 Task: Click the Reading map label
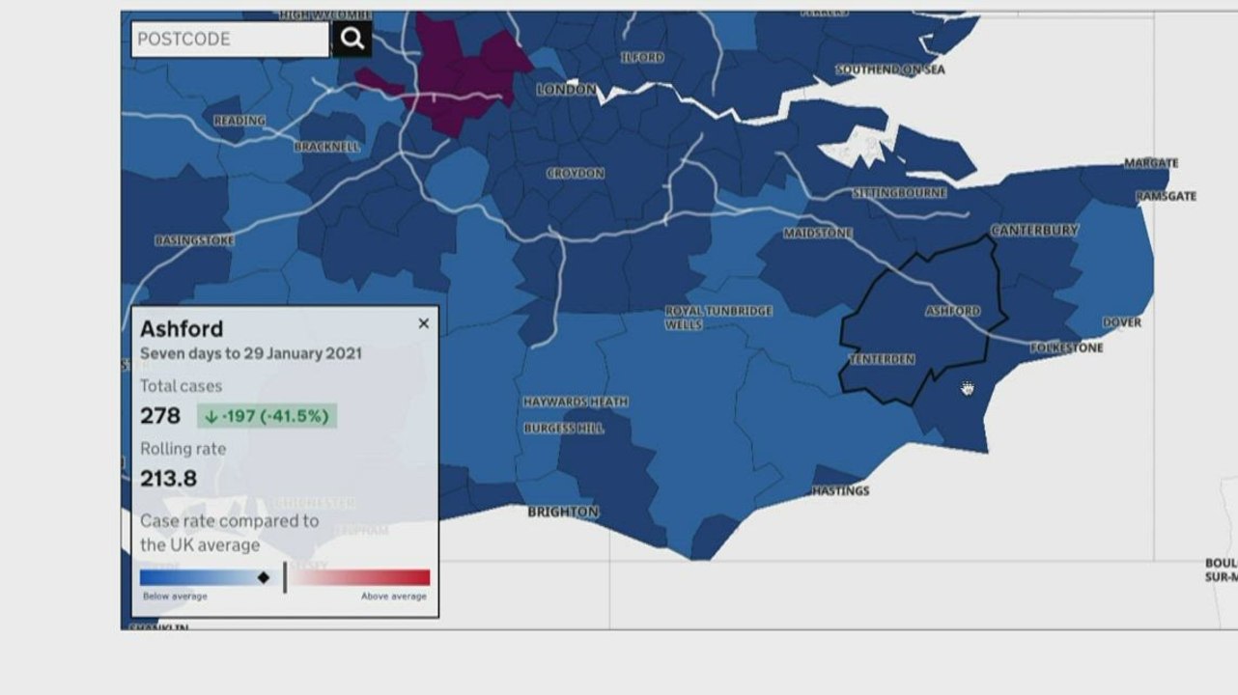pos(239,121)
